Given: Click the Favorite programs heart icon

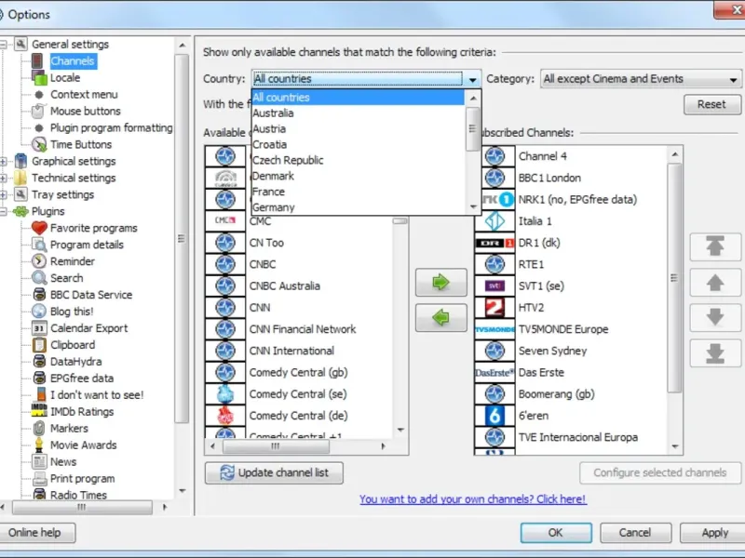Looking at the screenshot, I should coord(39,228).
